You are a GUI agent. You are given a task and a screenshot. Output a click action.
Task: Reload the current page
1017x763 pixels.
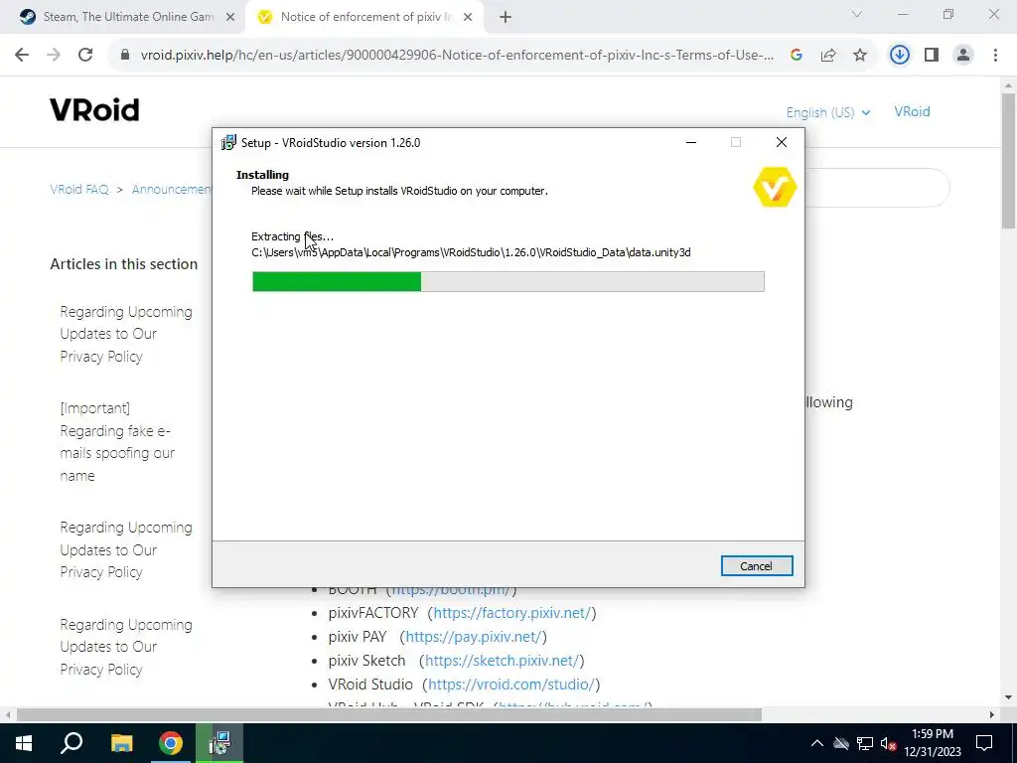coord(85,56)
